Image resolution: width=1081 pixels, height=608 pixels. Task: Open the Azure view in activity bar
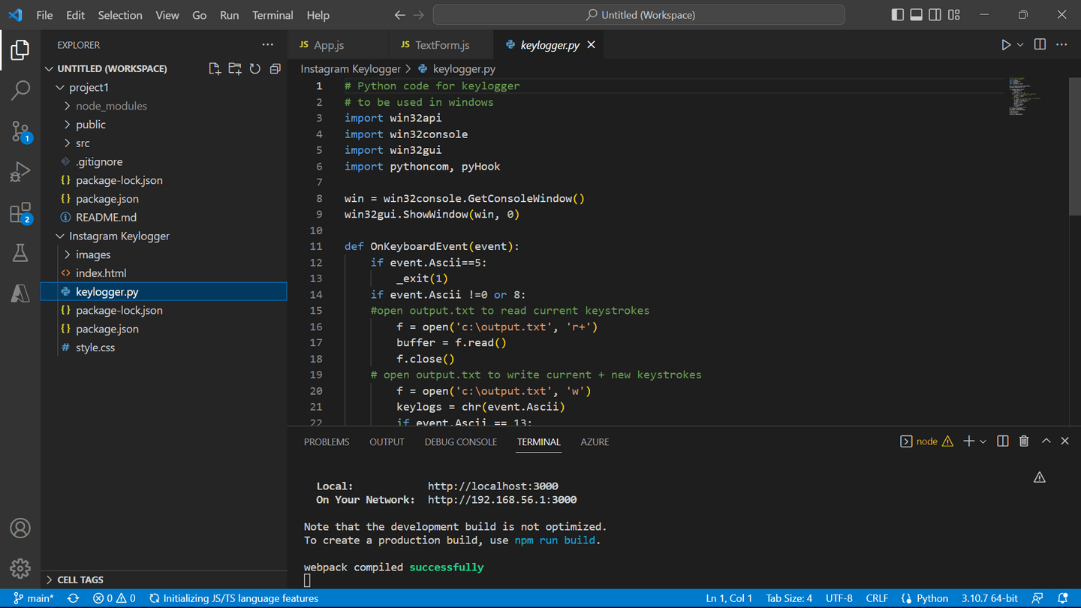(x=20, y=293)
